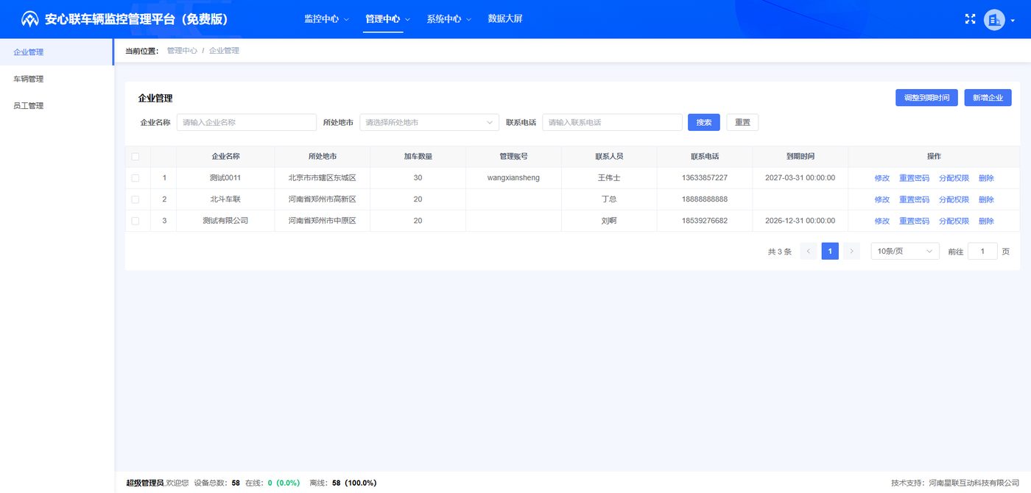The width and height of the screenshot is (1031, 493).
Task: Click 离线 58 (100.0%) status text
Action: tap(343, 483)
